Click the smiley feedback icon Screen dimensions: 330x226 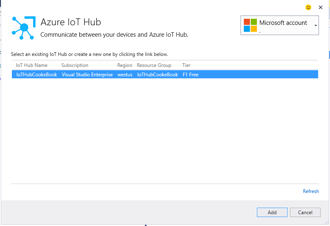(x=308, y=7)
